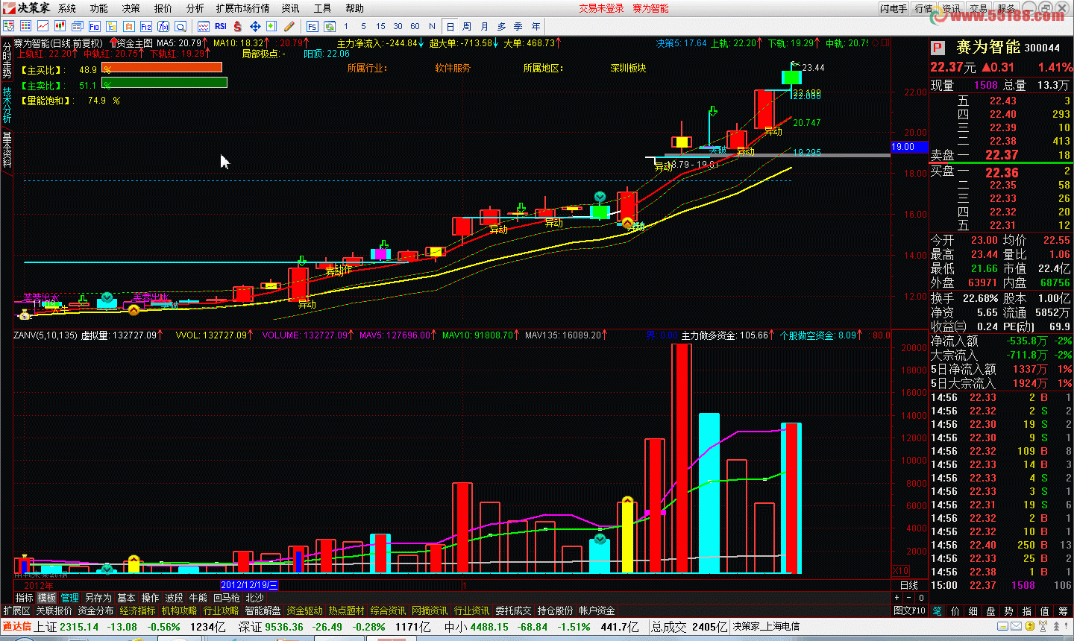This screenshot has width=1074, height=641.
Task: Click the tree structure icon in toolbar
Action: click(111, 26)
